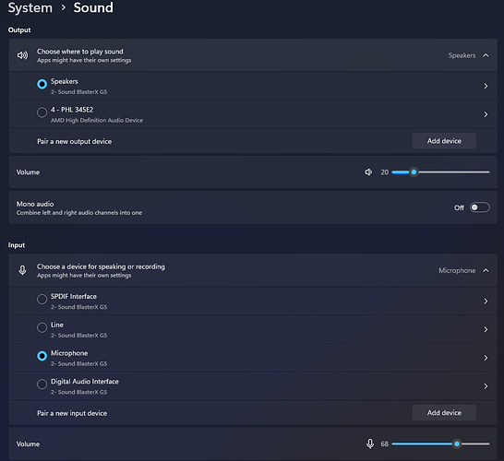Open Digital Audio Interface properties arrow
This screenshot has height=461, width=504.
486,386
